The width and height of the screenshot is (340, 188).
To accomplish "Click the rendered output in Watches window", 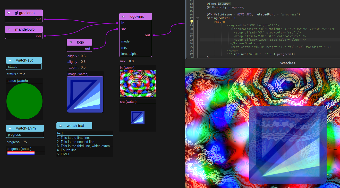I will point(262,128).
